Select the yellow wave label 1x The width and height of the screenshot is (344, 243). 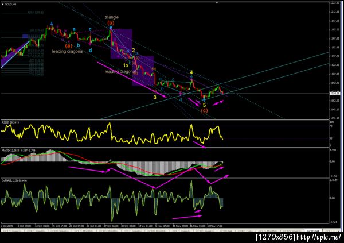tap(126, 65)
